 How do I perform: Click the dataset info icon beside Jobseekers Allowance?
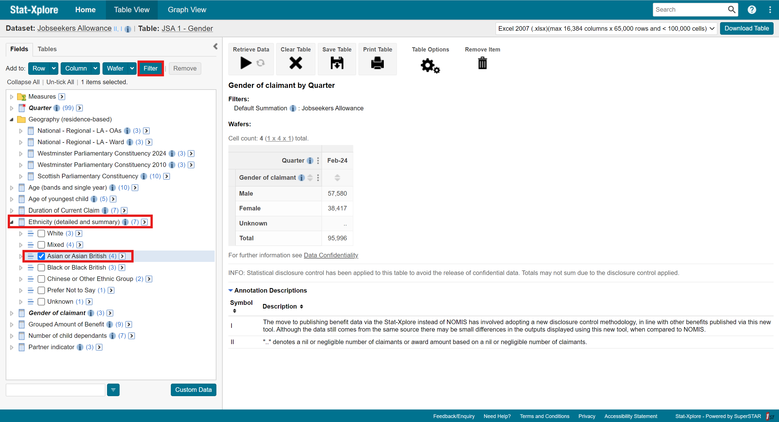[x=128, y=29]
